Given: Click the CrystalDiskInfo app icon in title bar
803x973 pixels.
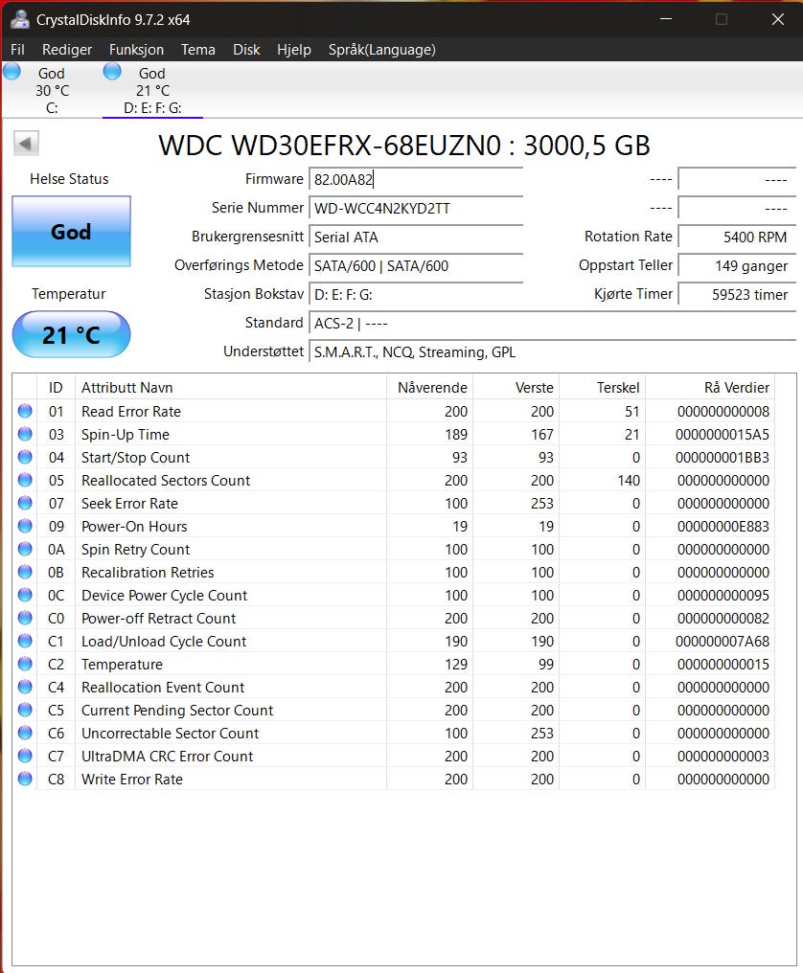Looking at the screenshot, I should (19, 19).
